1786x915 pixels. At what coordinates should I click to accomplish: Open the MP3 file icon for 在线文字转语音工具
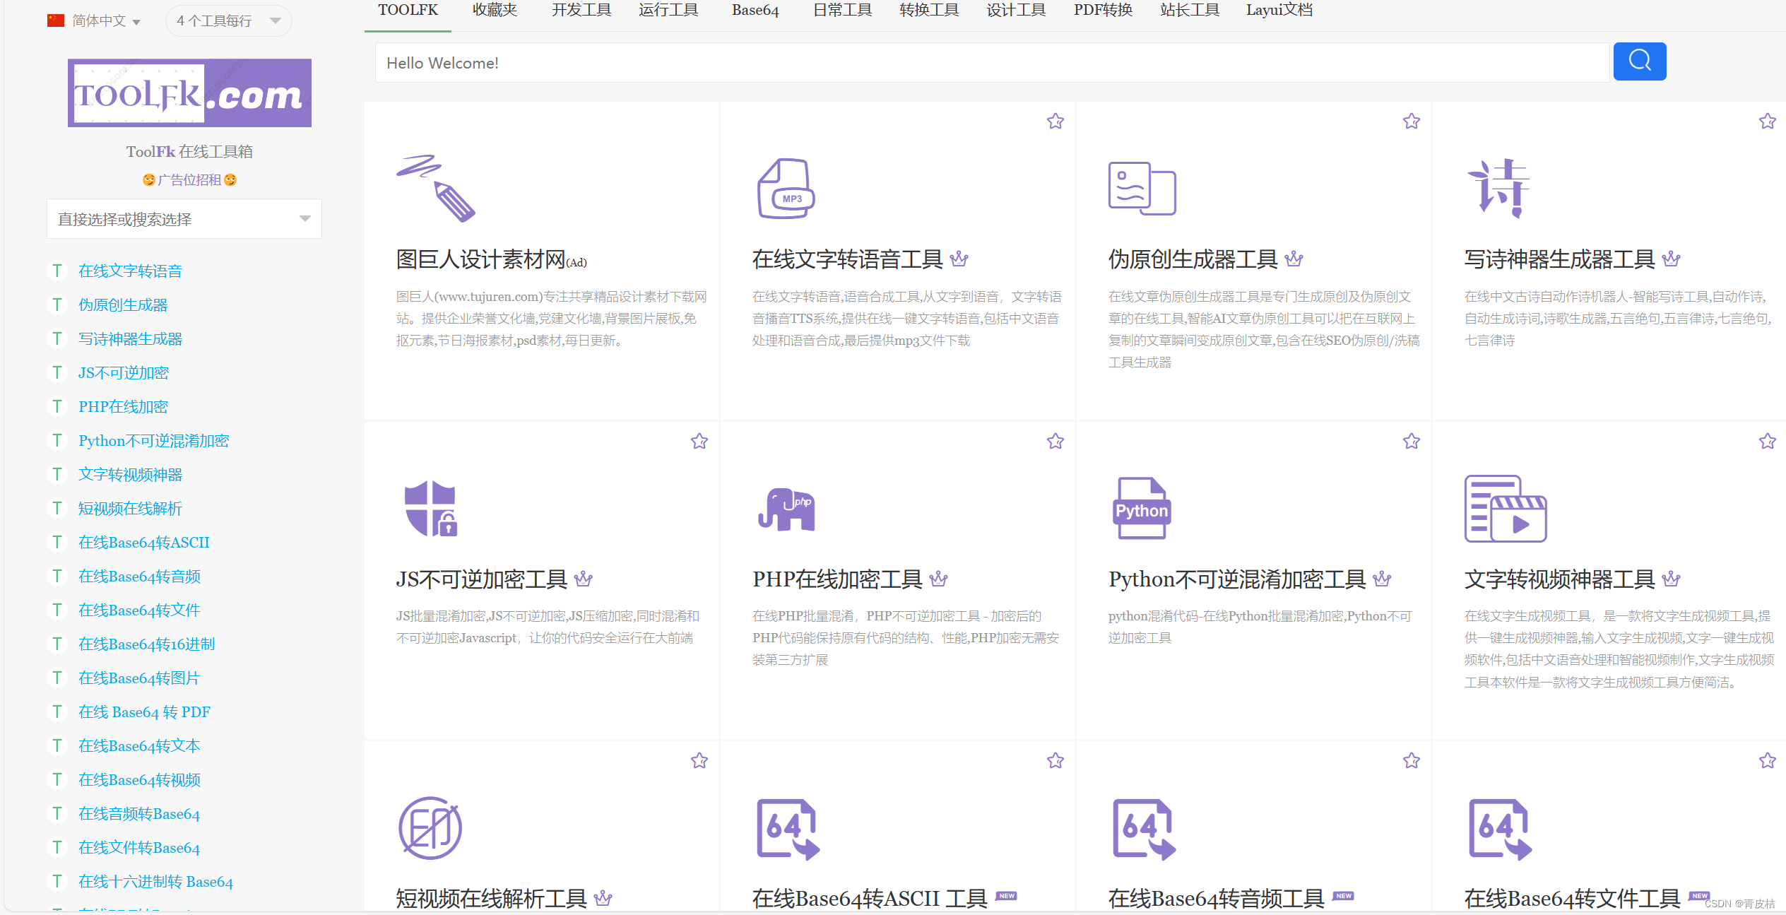786,188
